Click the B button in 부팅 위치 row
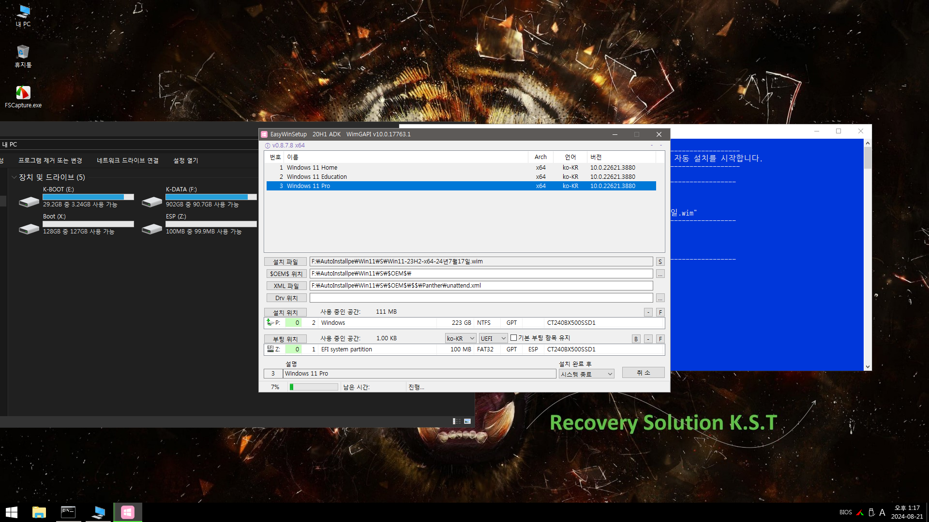This screenshot has height=522, width=929. 636,339
